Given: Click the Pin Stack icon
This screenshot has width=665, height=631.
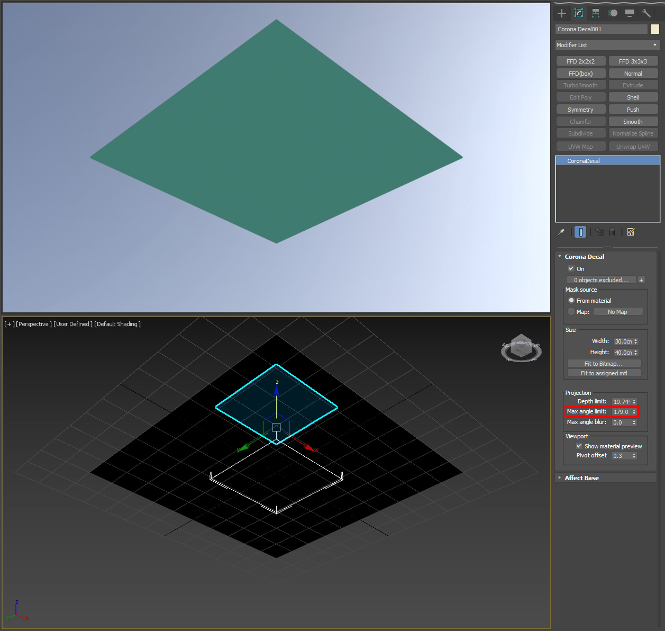Looking at the screenshot, I should coord(561,232).
